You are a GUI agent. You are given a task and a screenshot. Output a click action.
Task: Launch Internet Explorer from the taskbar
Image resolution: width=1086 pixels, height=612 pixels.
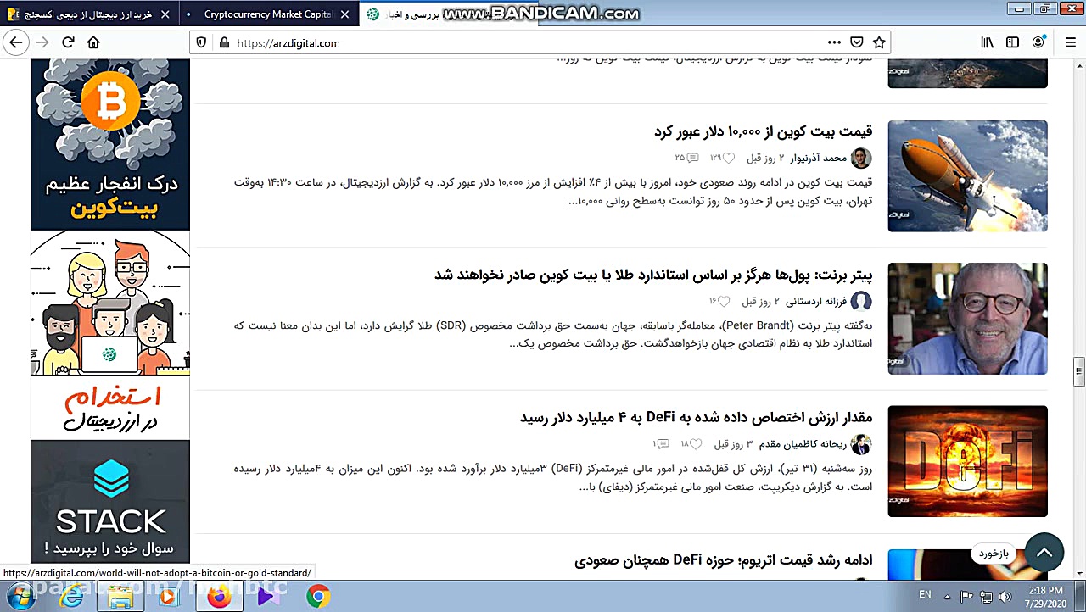coord(71,597)
